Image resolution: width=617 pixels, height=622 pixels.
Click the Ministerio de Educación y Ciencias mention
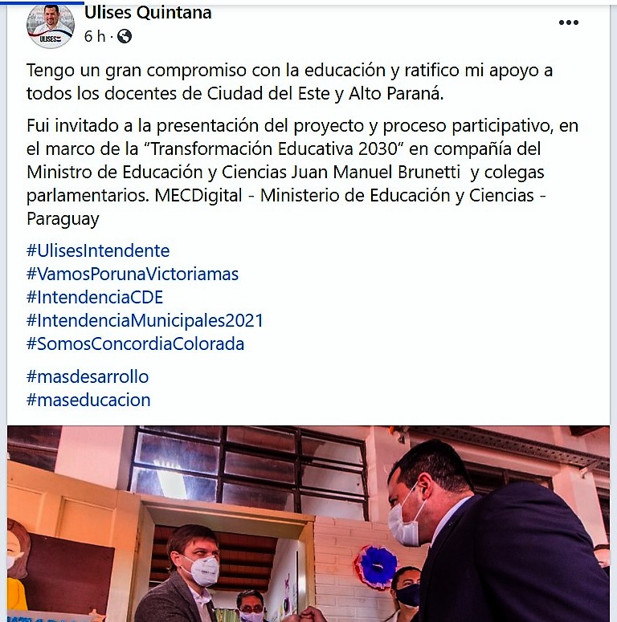pyautogui.click(x=403, y=195)
